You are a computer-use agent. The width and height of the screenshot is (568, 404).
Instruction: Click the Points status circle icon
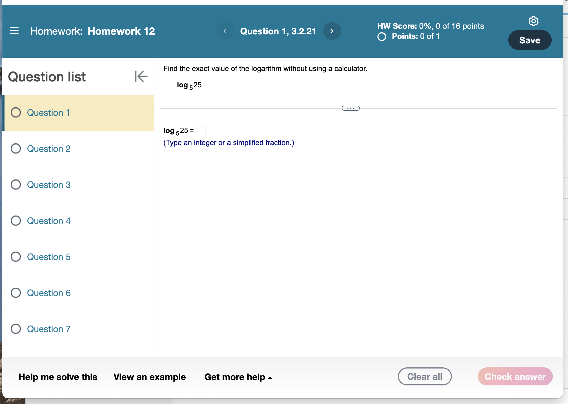[382, 37]
